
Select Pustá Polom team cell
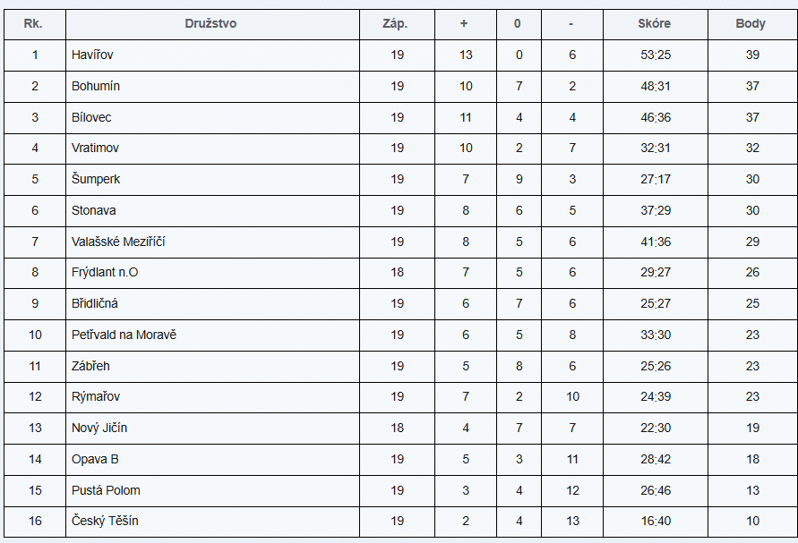(106, 490)
